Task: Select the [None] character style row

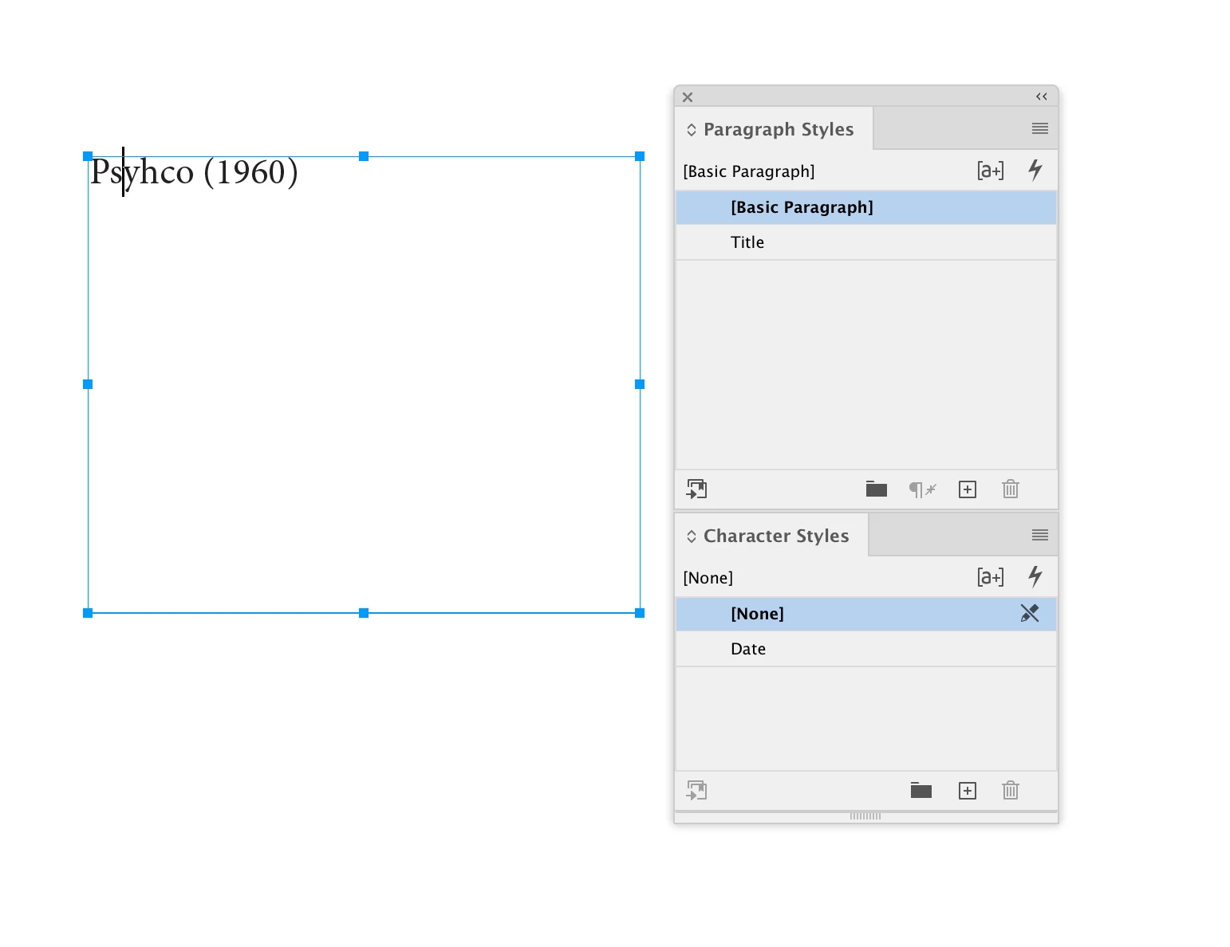Action: point(866,614)
